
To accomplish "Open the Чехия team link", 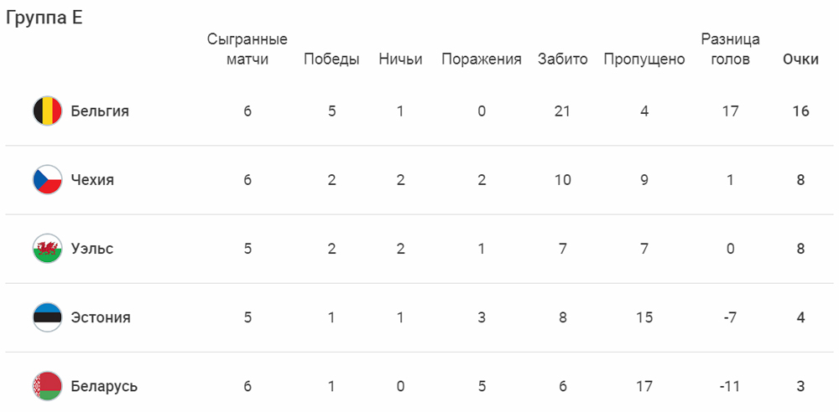I will point(92,180).
